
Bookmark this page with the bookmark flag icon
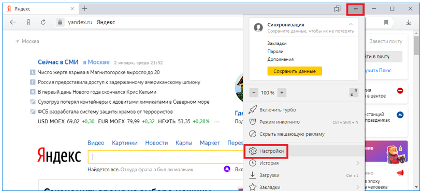pos(386,22)
